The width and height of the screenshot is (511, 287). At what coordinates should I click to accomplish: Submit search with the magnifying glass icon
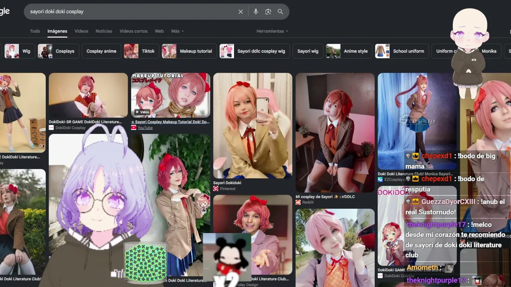pyautogui.click(x=280, y=12)
